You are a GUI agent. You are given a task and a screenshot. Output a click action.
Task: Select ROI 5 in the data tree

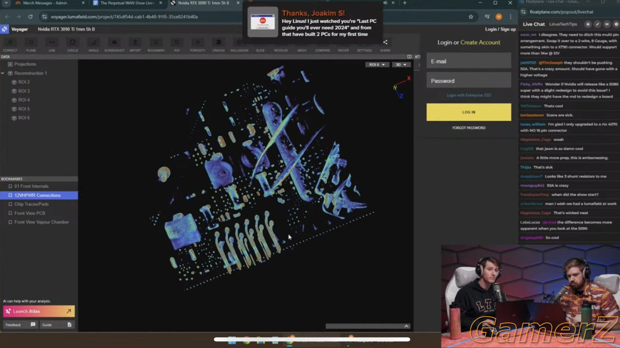pos(24,109)
